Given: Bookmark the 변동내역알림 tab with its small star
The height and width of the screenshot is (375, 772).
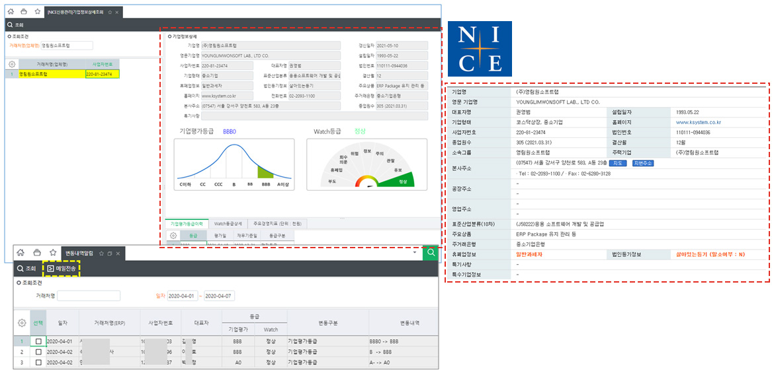Looking at the screenshot, I should tap(101, 254).
